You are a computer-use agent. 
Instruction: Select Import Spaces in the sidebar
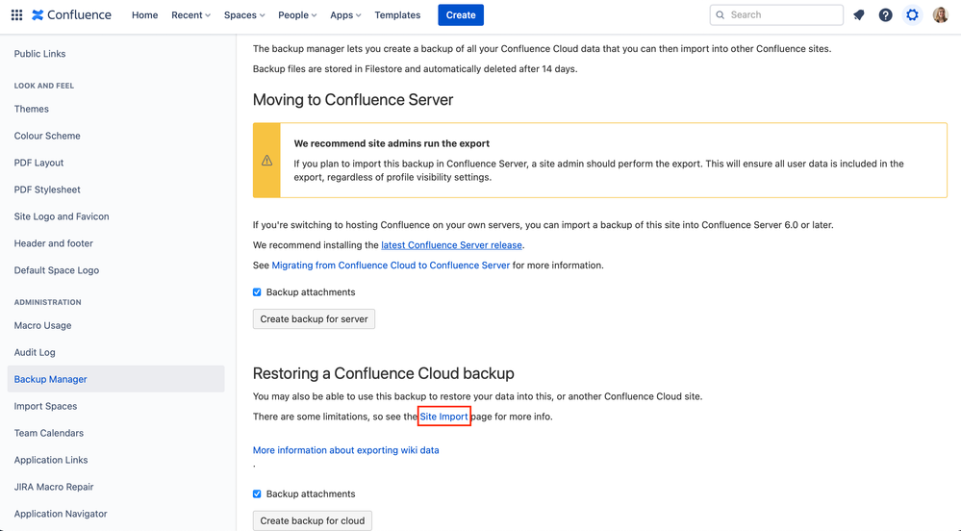pos(45,406)
